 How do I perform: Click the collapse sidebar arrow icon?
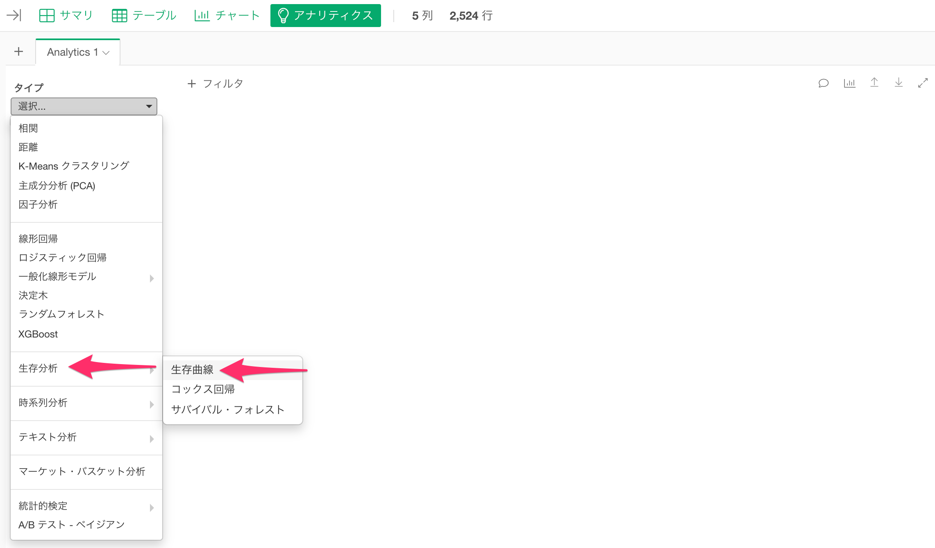14,16
